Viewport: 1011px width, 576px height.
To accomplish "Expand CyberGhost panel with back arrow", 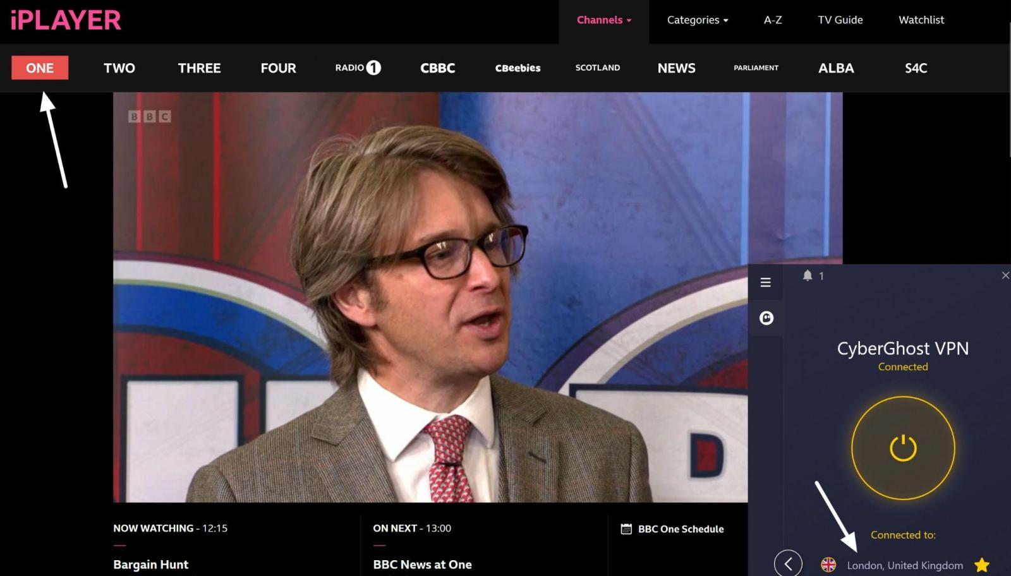I will (788, 564).
